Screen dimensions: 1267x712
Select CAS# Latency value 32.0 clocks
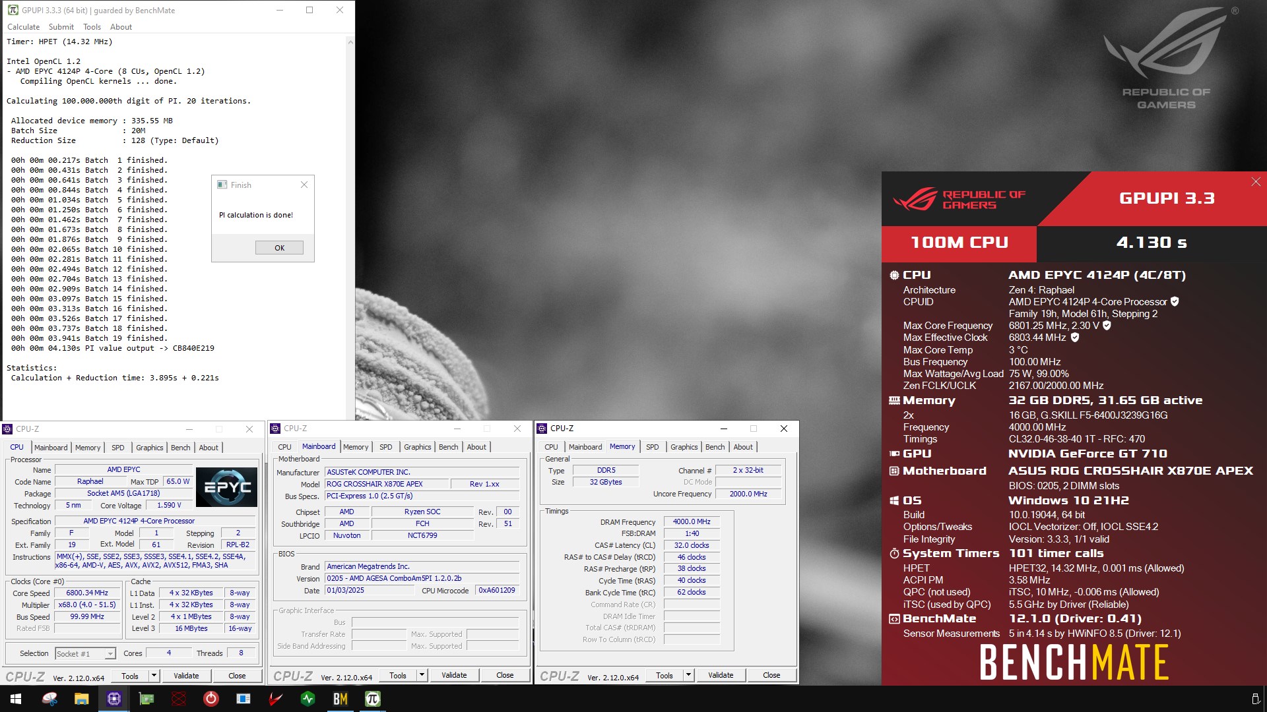(x=692, y=545)
